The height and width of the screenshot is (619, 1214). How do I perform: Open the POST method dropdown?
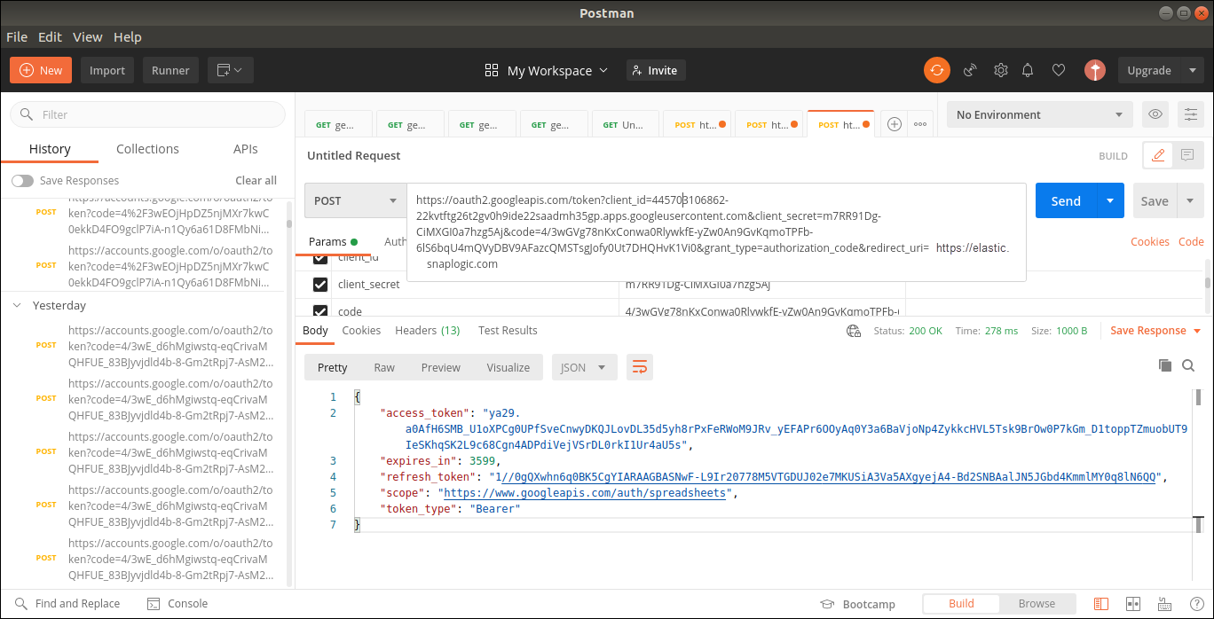355,200
